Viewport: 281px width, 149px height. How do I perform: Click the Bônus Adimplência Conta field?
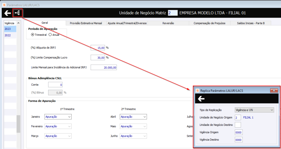pos(55,84)
